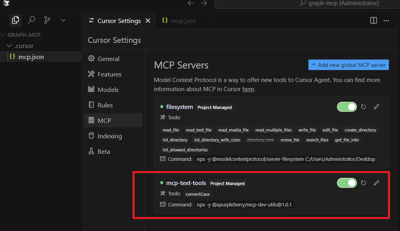
Task: Open the editor more actions ellipsis
Action: 386,21
